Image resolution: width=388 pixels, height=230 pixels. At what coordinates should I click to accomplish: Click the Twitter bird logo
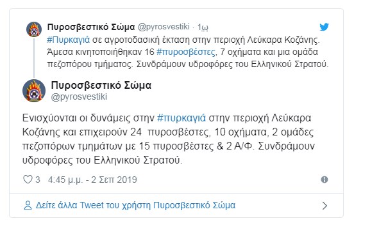pyautogui.click(x=324, y=27)
